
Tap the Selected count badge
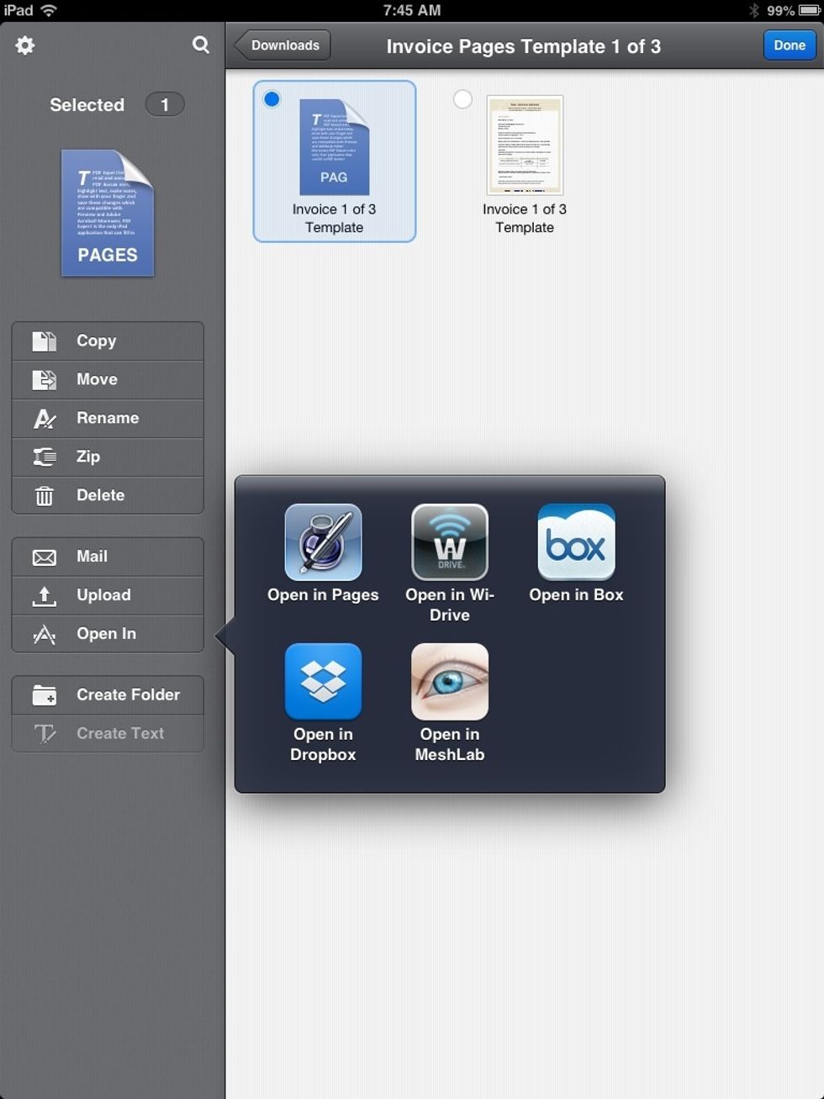pos(165,105)
